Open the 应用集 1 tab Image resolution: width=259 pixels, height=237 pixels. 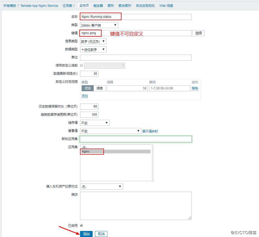pyautogui.click(x=69, y=5)
